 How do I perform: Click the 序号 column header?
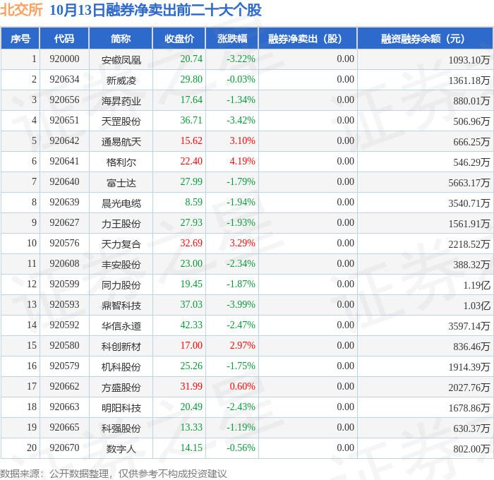point(20,39)
